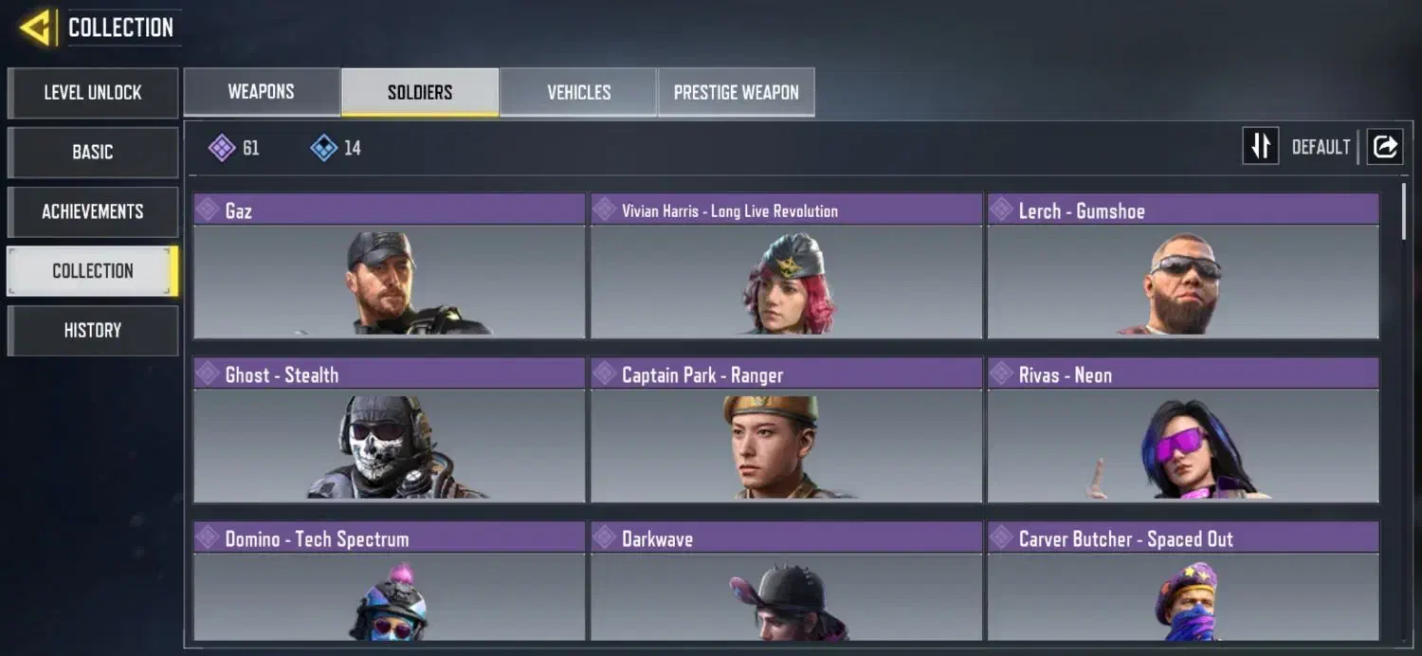Click the rarity diamond beside Darkwave
Viewport: 1422px width, 656px height.
[604, 538]
